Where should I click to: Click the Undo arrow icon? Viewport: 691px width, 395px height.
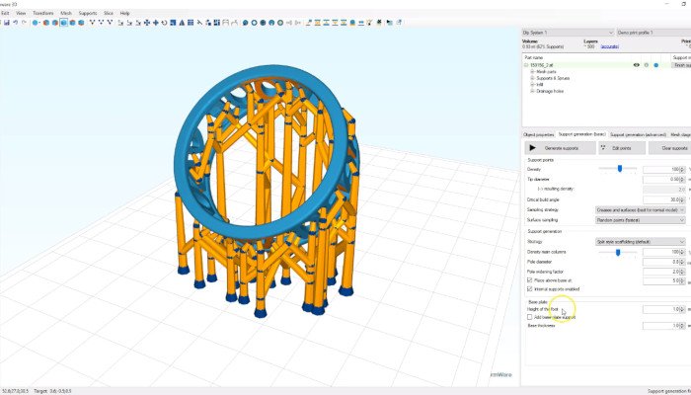click(x=15, y=22)
